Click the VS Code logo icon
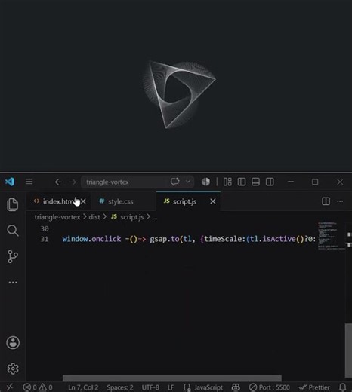 [x=10, y=182]
